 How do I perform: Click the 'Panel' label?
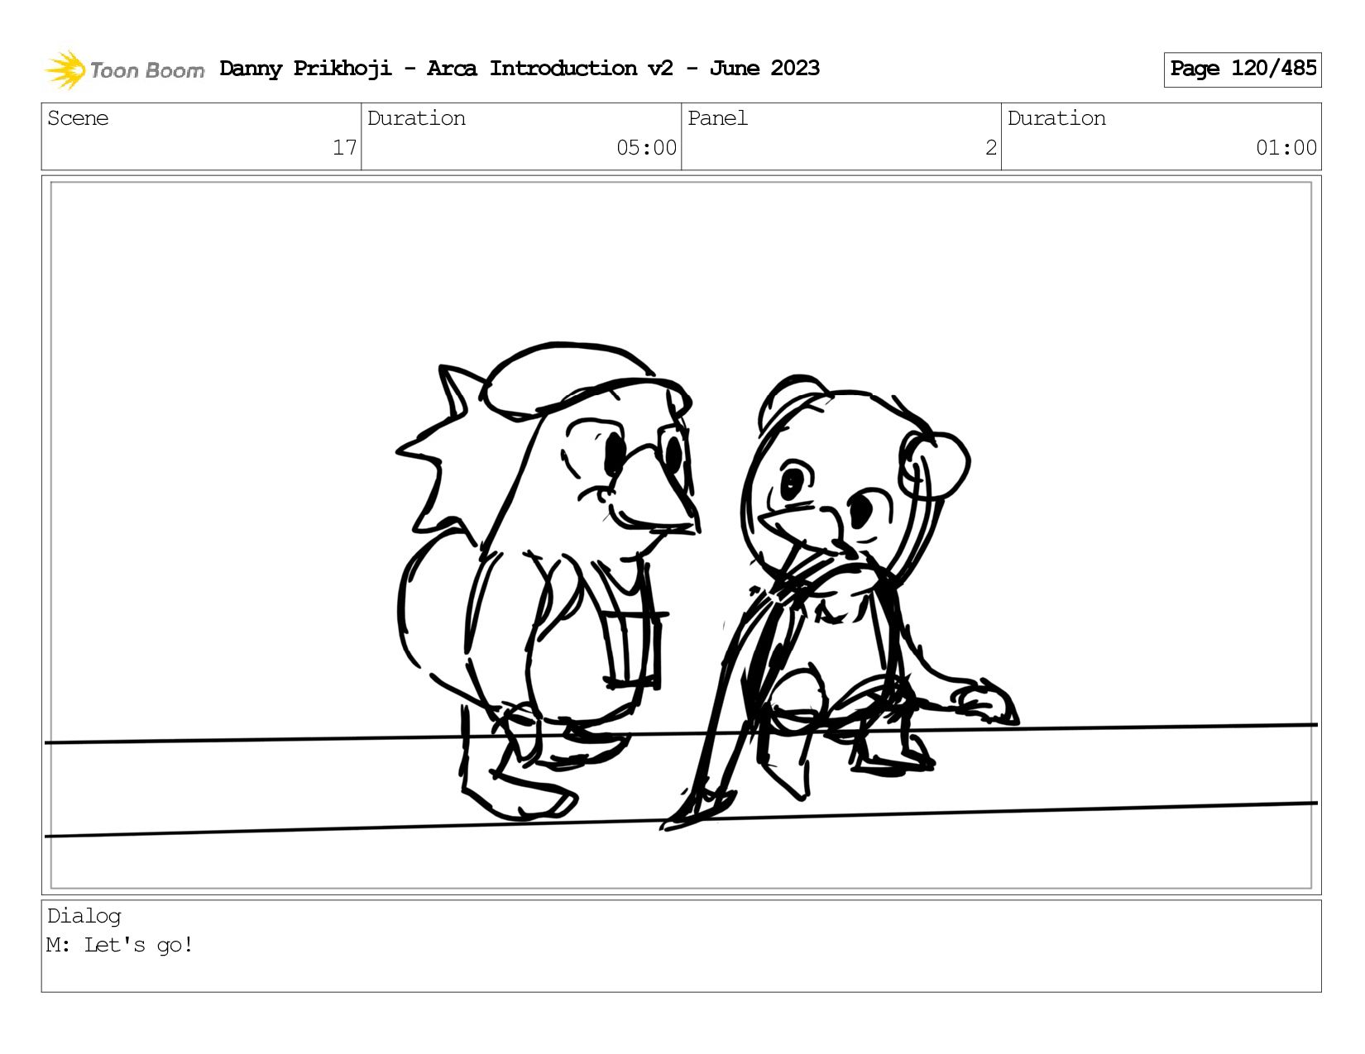point(717,118)
